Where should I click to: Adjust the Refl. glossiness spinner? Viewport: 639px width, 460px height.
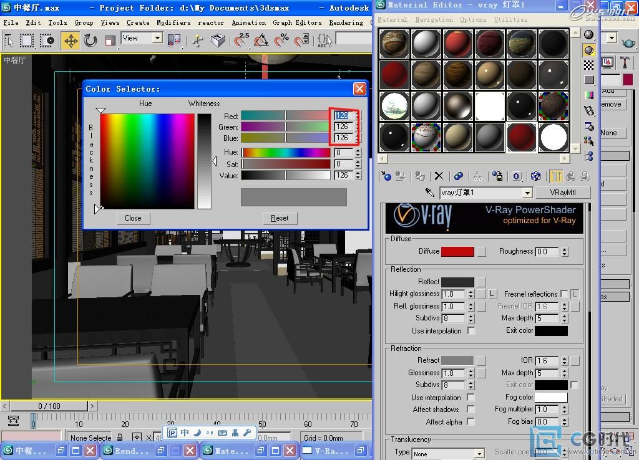(471, 306)
